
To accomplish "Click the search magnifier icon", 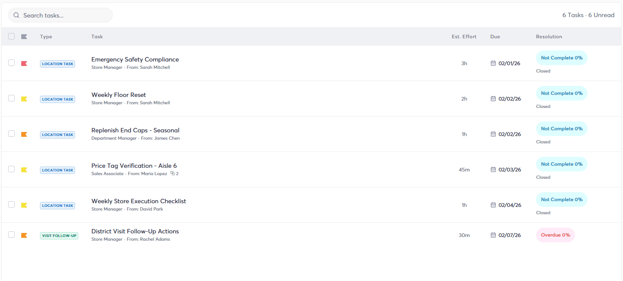I will pos(16,15).
